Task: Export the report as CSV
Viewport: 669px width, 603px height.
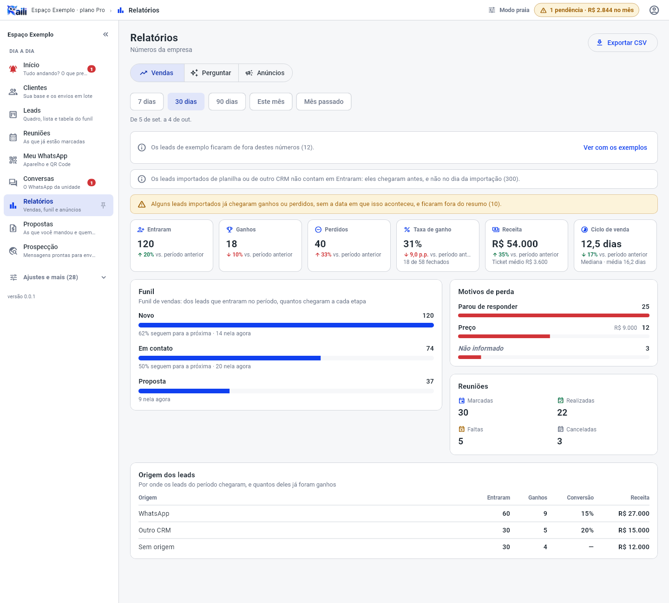Action: click(623, 43)
